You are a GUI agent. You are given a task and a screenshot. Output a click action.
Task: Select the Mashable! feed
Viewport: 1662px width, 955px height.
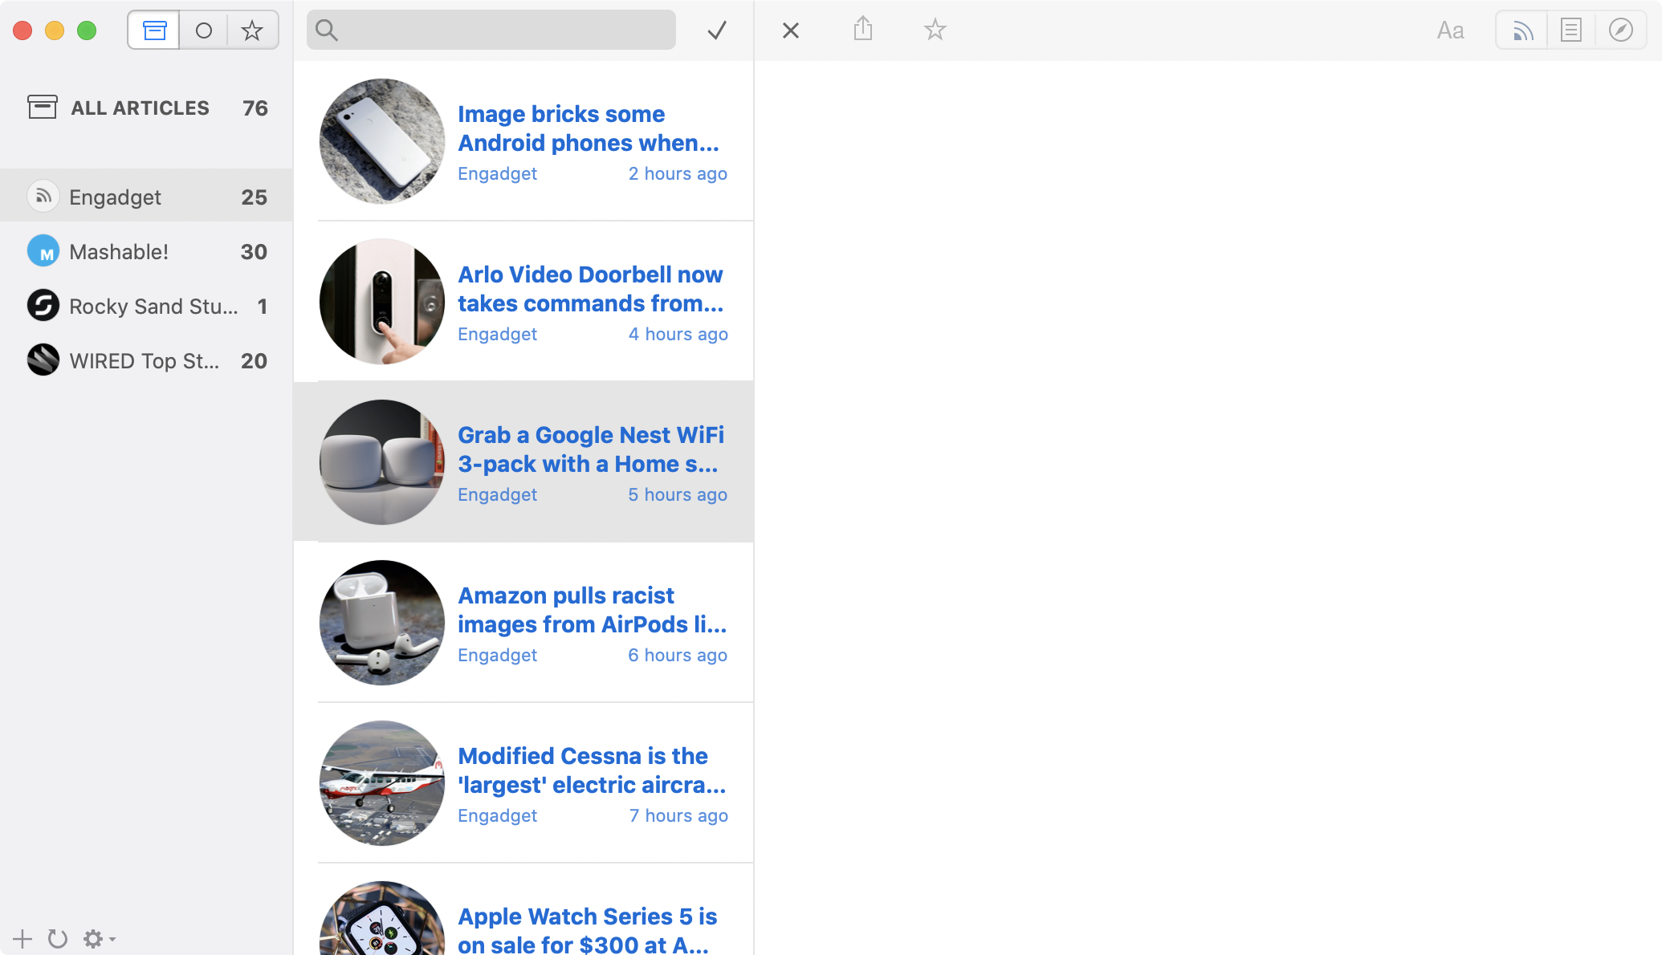point(147,251)
